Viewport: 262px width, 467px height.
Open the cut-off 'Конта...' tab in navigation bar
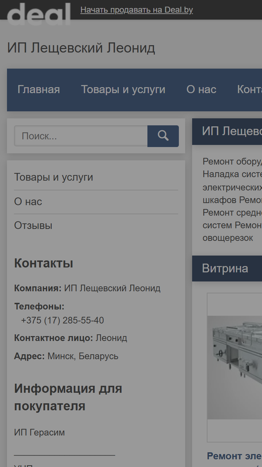249,90
